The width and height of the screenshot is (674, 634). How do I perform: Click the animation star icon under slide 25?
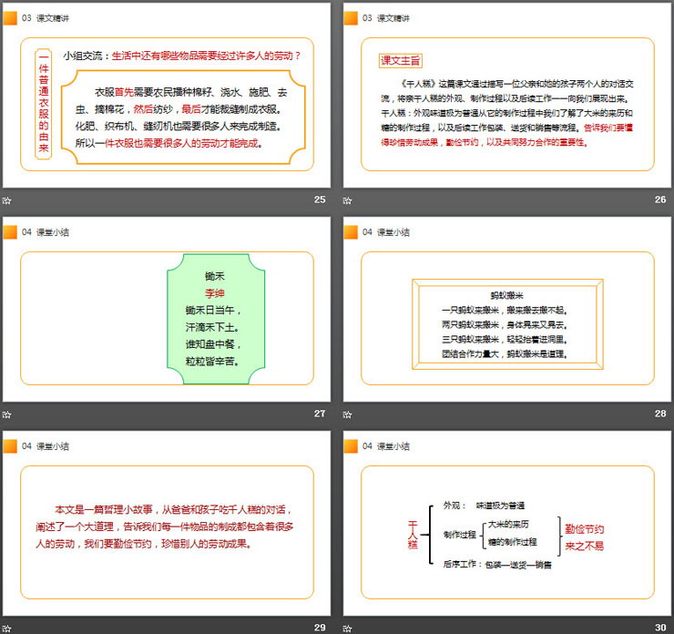point(7,199)
